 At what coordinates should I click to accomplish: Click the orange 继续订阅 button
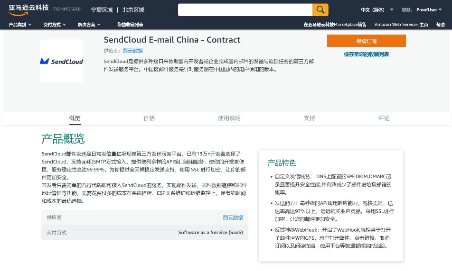pos(367,41)
